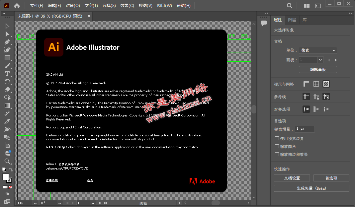Image resolution: width=355 pixels, height=207 pixels.
Task: Open the rotation angle dropdown
Action: click(x=59, y=203)
